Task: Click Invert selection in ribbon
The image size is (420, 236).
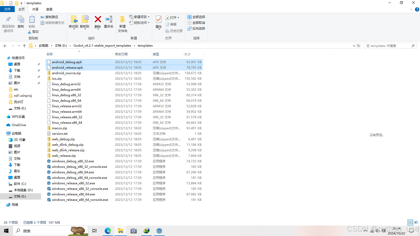Action: click(x=196, y=29)
